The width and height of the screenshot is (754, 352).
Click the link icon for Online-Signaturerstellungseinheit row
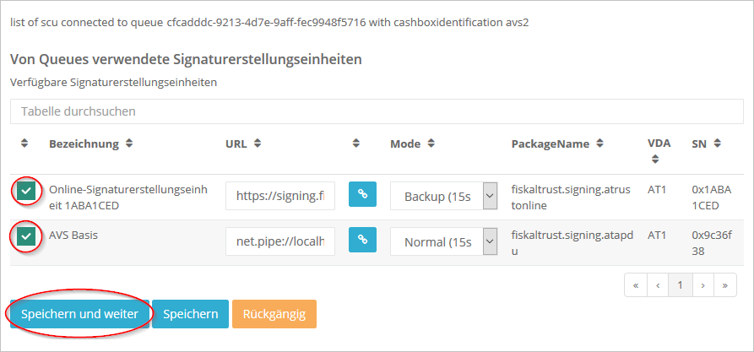click(362, 194)
